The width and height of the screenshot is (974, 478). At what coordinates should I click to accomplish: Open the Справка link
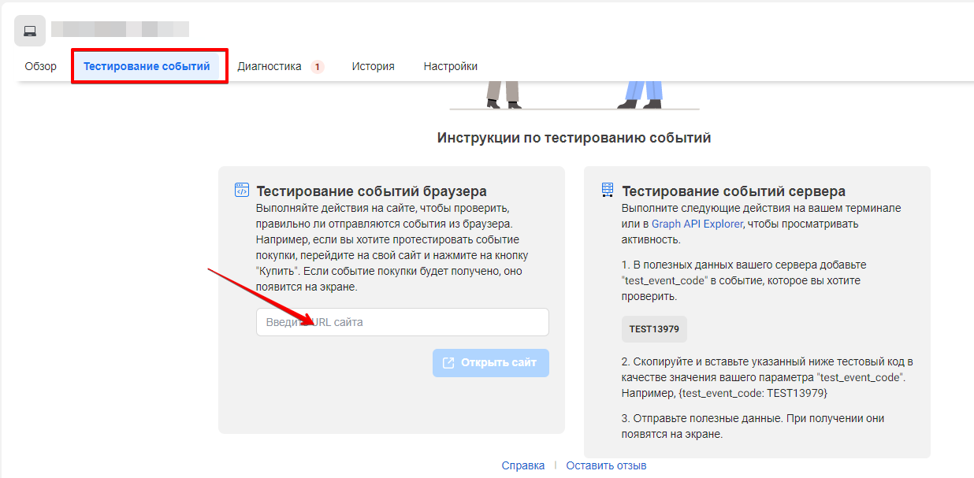click(522, 465)
